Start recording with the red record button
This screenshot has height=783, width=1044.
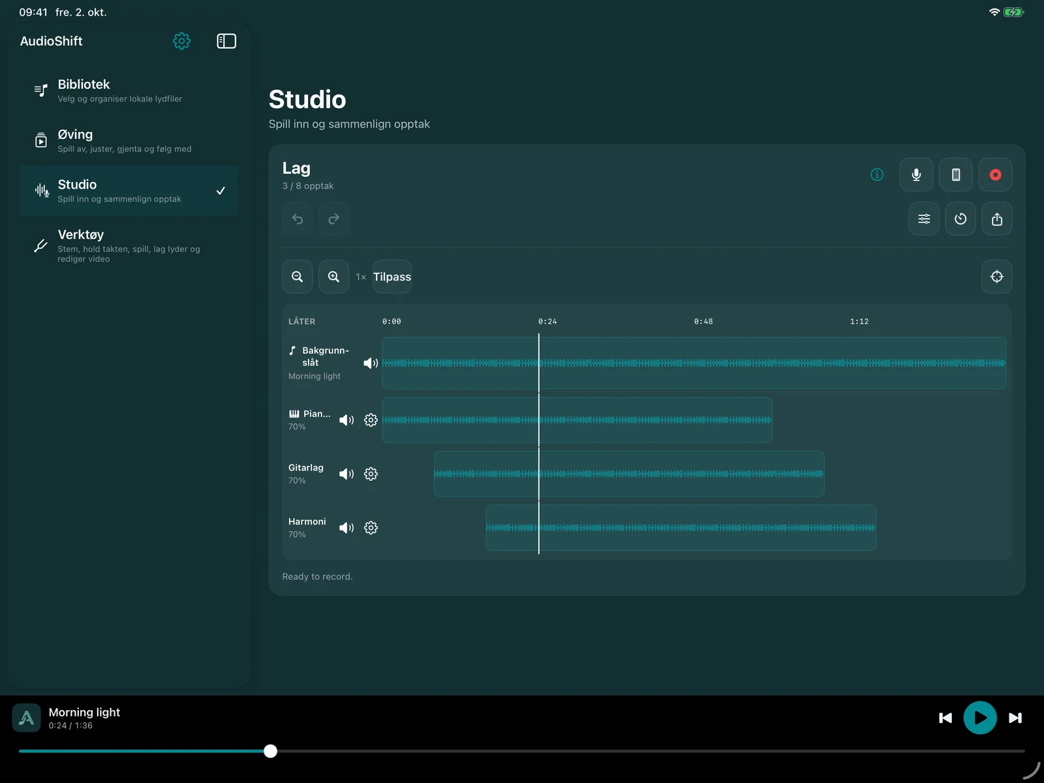(995, 175)
